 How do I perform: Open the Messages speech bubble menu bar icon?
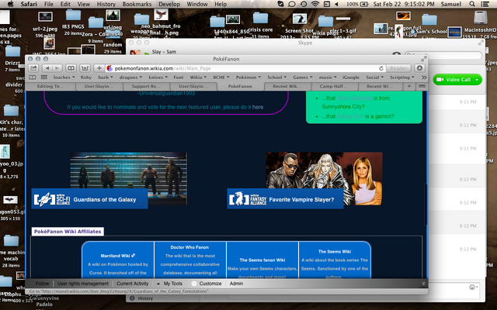pos(292,4)
